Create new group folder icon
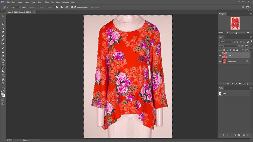 tap(240, 84)
